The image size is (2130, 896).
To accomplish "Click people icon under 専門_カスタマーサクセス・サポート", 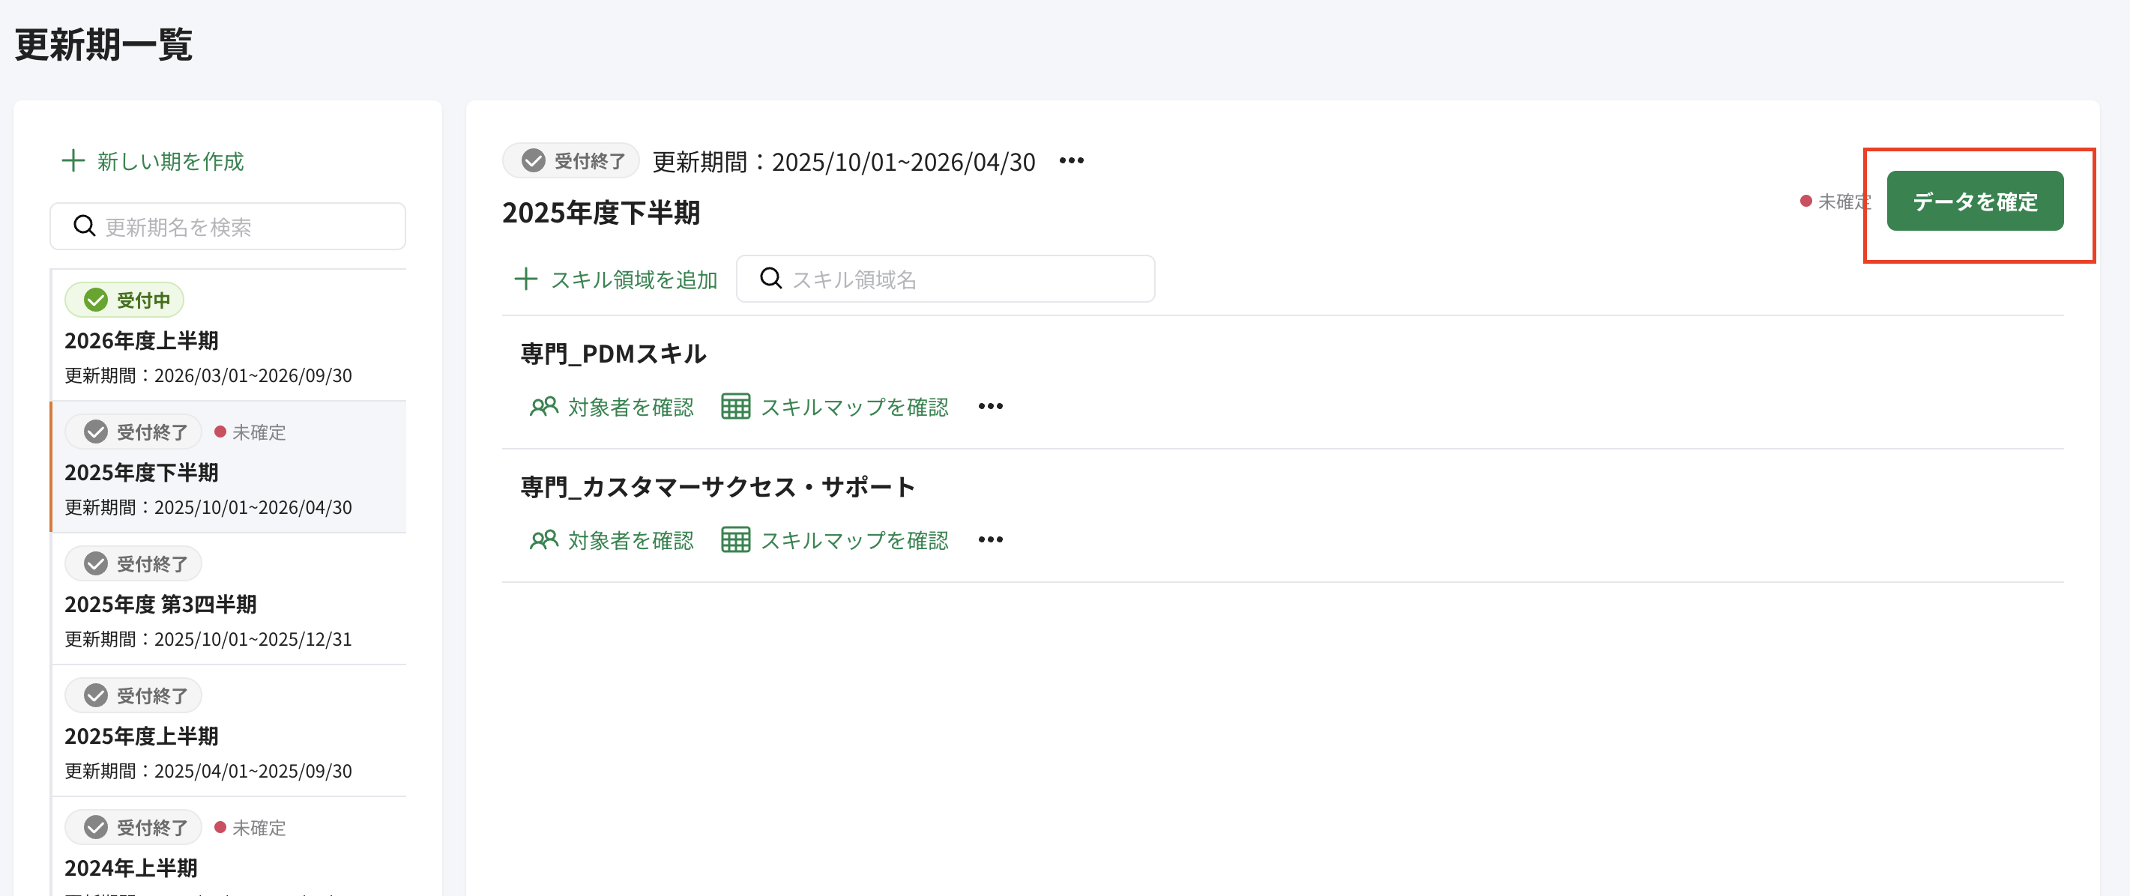I will click(x=544, y=539).
